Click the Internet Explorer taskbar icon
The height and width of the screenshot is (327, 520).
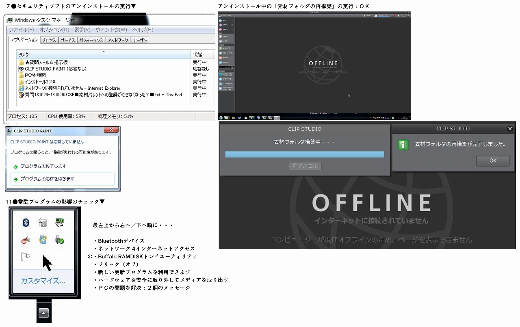(252, 117)
